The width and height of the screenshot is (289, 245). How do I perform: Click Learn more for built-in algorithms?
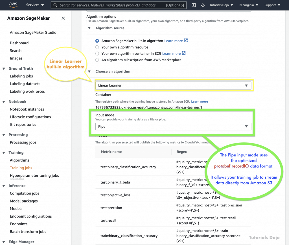click(x=174, y=41)
